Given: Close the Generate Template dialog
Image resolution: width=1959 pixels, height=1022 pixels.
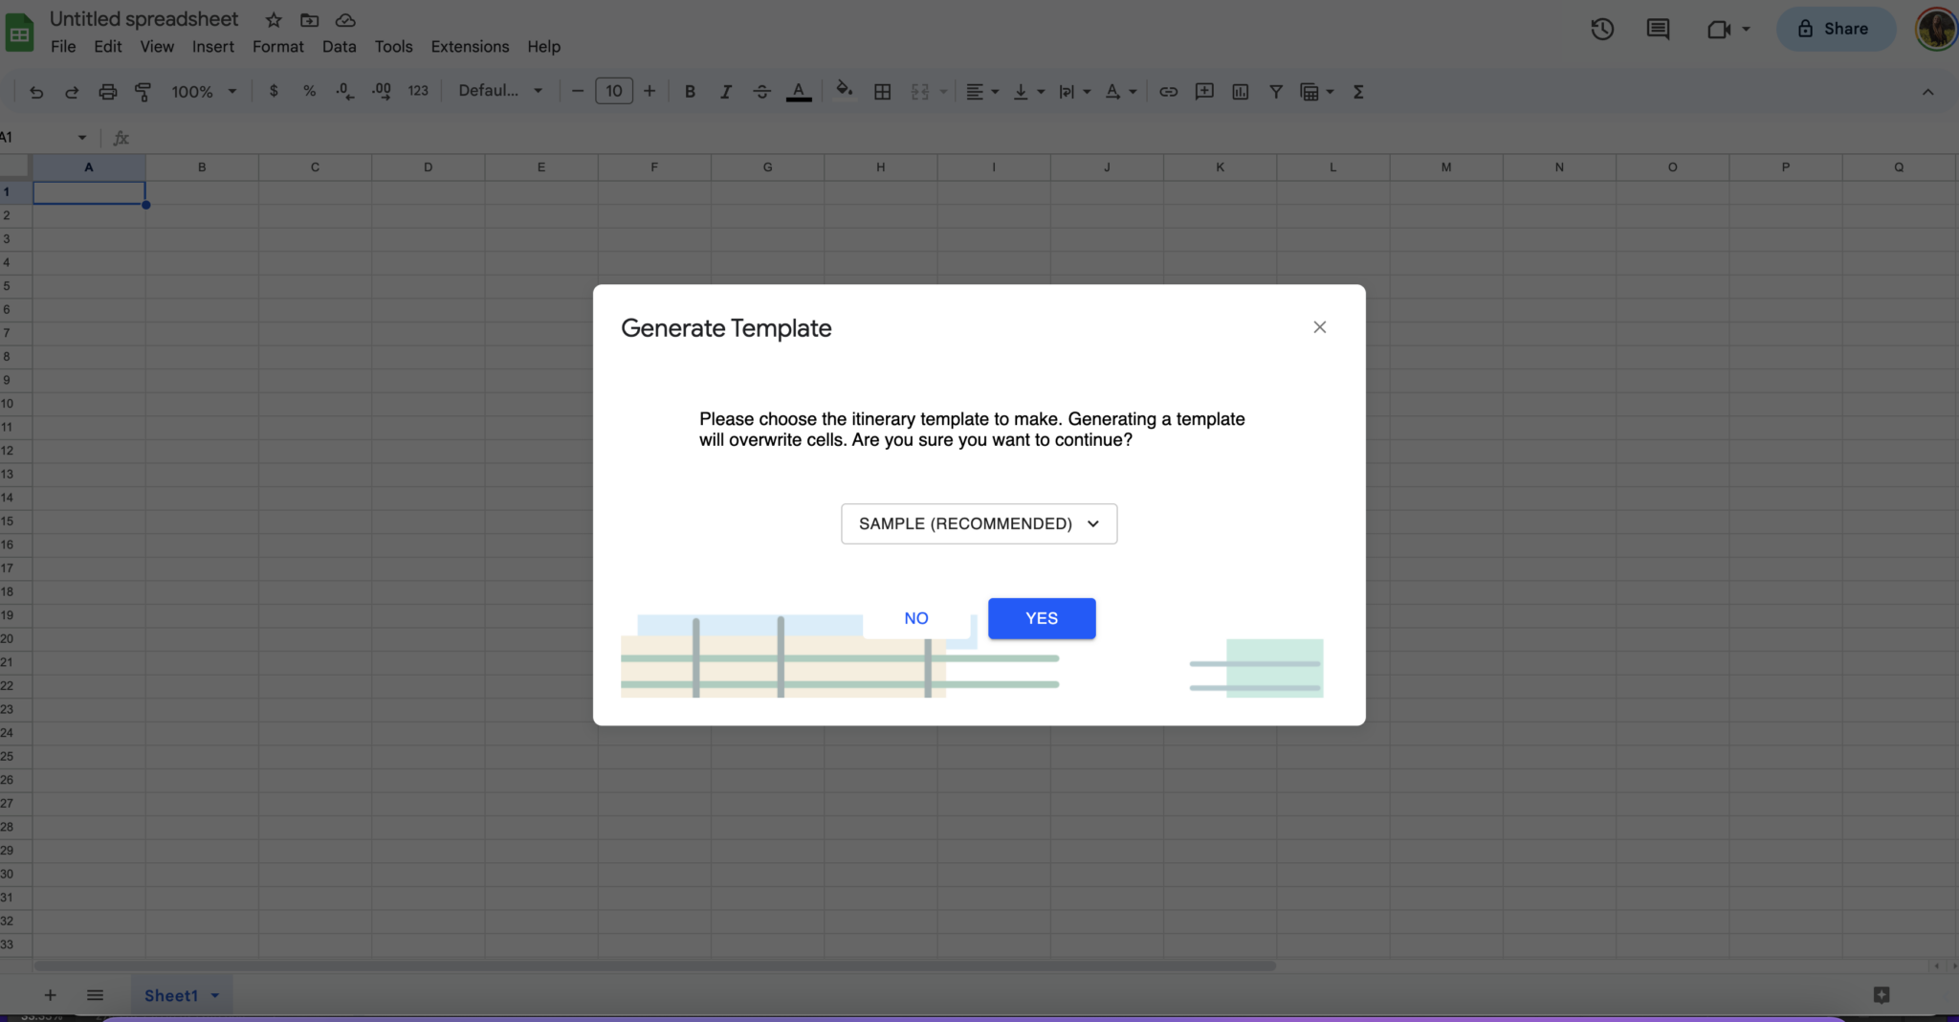Looking at the screenshot, I should [1319, 327].
